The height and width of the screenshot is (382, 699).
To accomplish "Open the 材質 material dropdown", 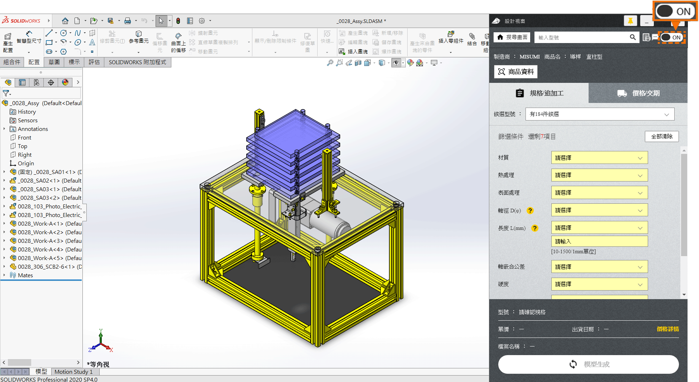I will pos(599,157).
